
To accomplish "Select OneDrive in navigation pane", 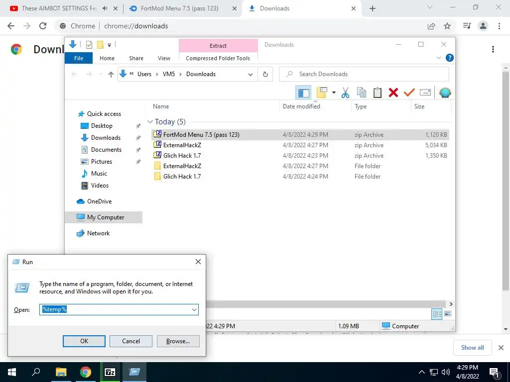I will (x=99, y=201).
